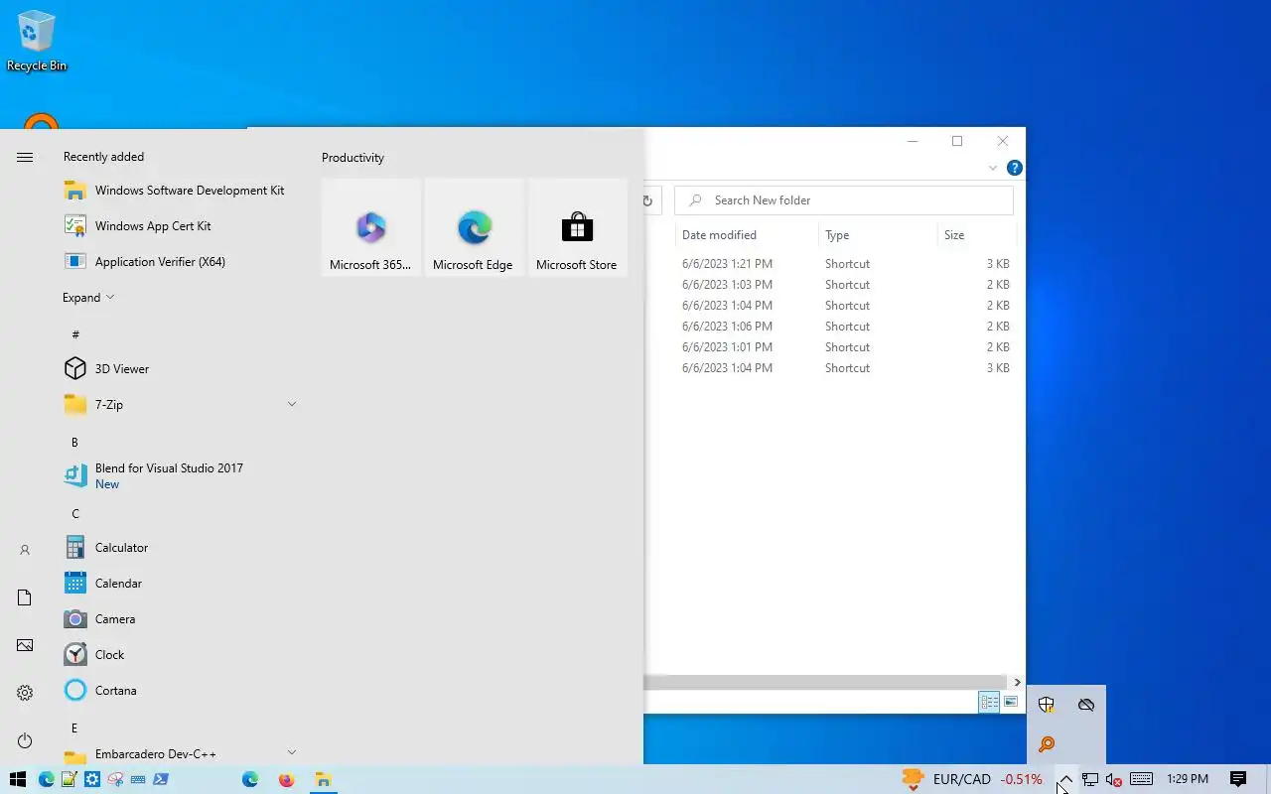
Task: Click the File Explorer horizontal scrollbar
Action: (x=826, y=682)
